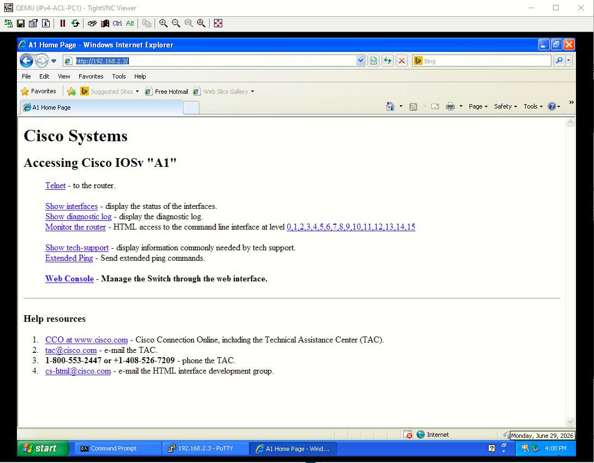Open a new blank tab

point(191,108)
